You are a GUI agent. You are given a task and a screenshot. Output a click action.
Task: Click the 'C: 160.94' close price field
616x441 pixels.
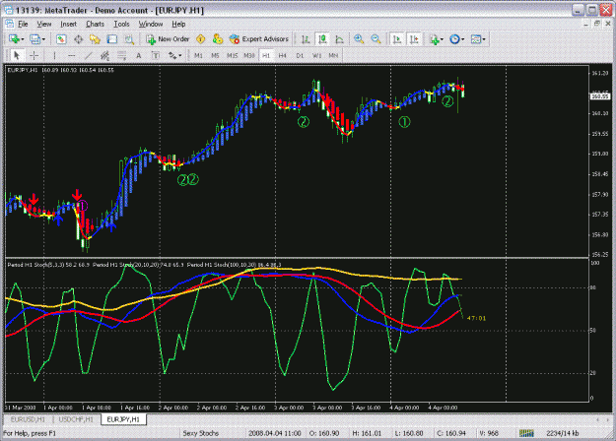[x=451, y=433]
